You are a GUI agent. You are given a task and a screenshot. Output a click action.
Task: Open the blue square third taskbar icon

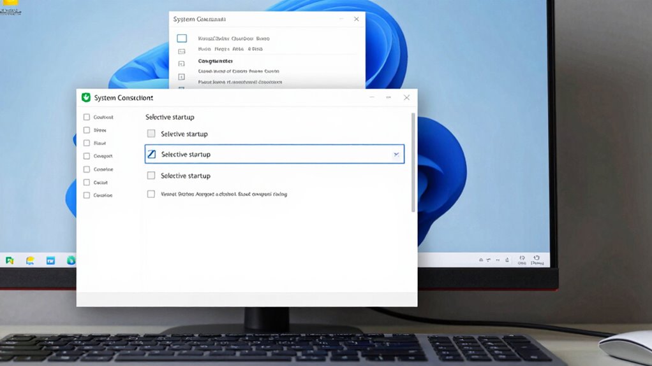[x=50, y=260]
